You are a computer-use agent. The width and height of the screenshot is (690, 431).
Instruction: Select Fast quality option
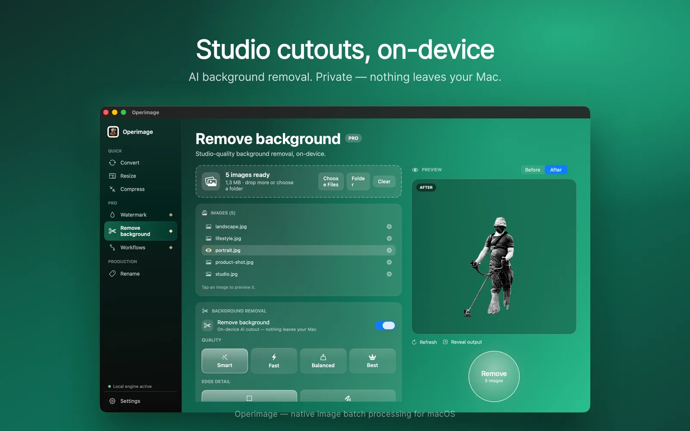[x=274, y=361]
